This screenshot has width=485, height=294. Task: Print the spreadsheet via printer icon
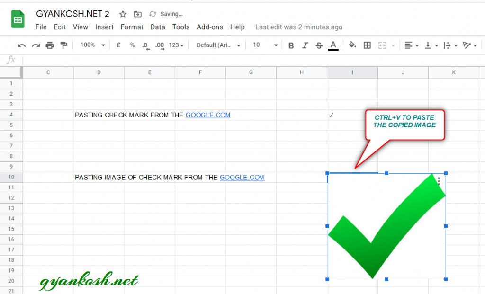tap(49, 45)
